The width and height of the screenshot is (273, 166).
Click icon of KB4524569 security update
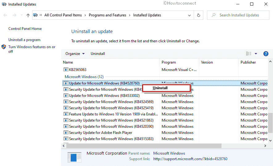click(66, 102)
